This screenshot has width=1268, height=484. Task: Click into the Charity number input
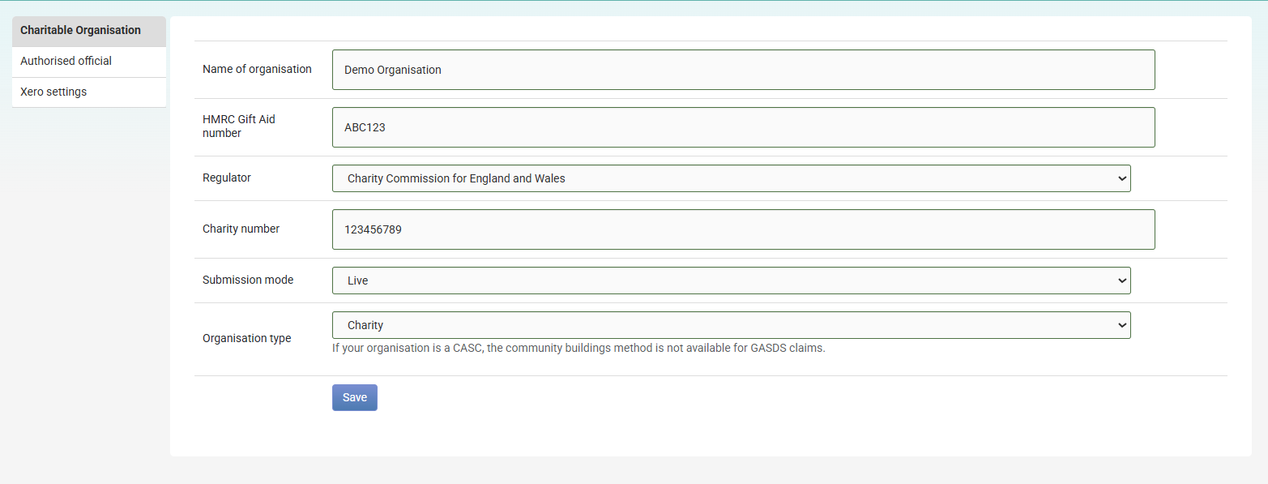743,229
